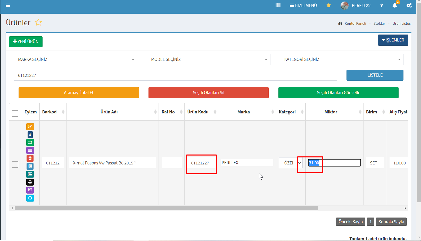
Task: Click the green transfer arrows icon
Action: click(30, 143)
